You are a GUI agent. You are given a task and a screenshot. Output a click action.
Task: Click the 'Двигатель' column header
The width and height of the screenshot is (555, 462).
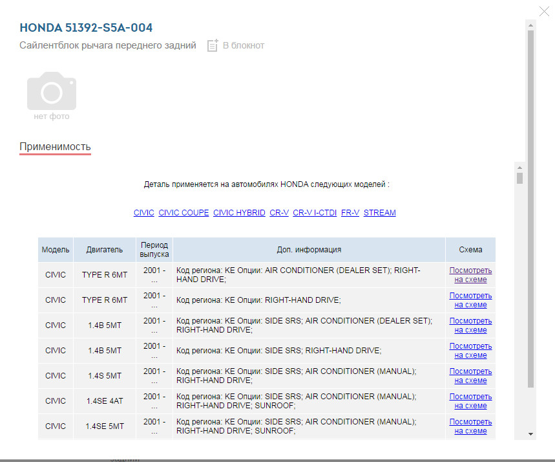(x=104, y=250)
